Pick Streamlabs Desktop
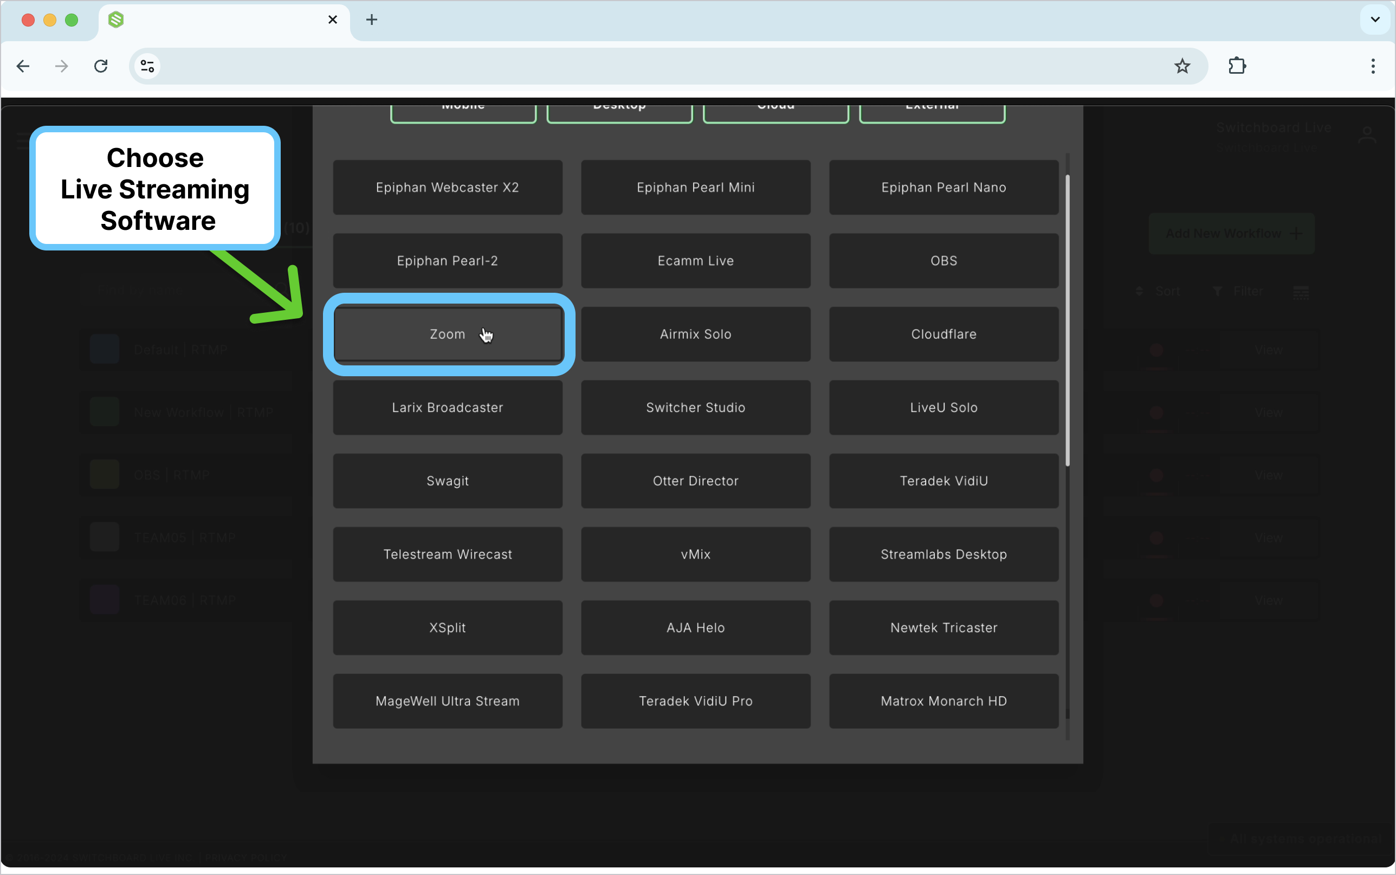1396x875 pixels. [x=944, y=555]
